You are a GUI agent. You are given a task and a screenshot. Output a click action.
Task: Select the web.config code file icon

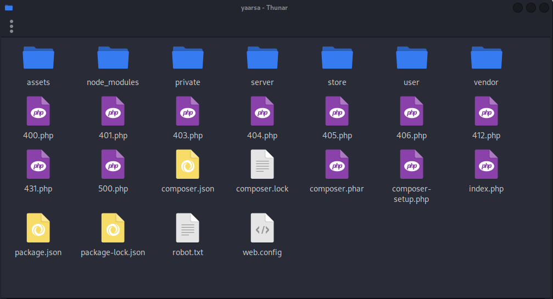[x=262, y=228]
